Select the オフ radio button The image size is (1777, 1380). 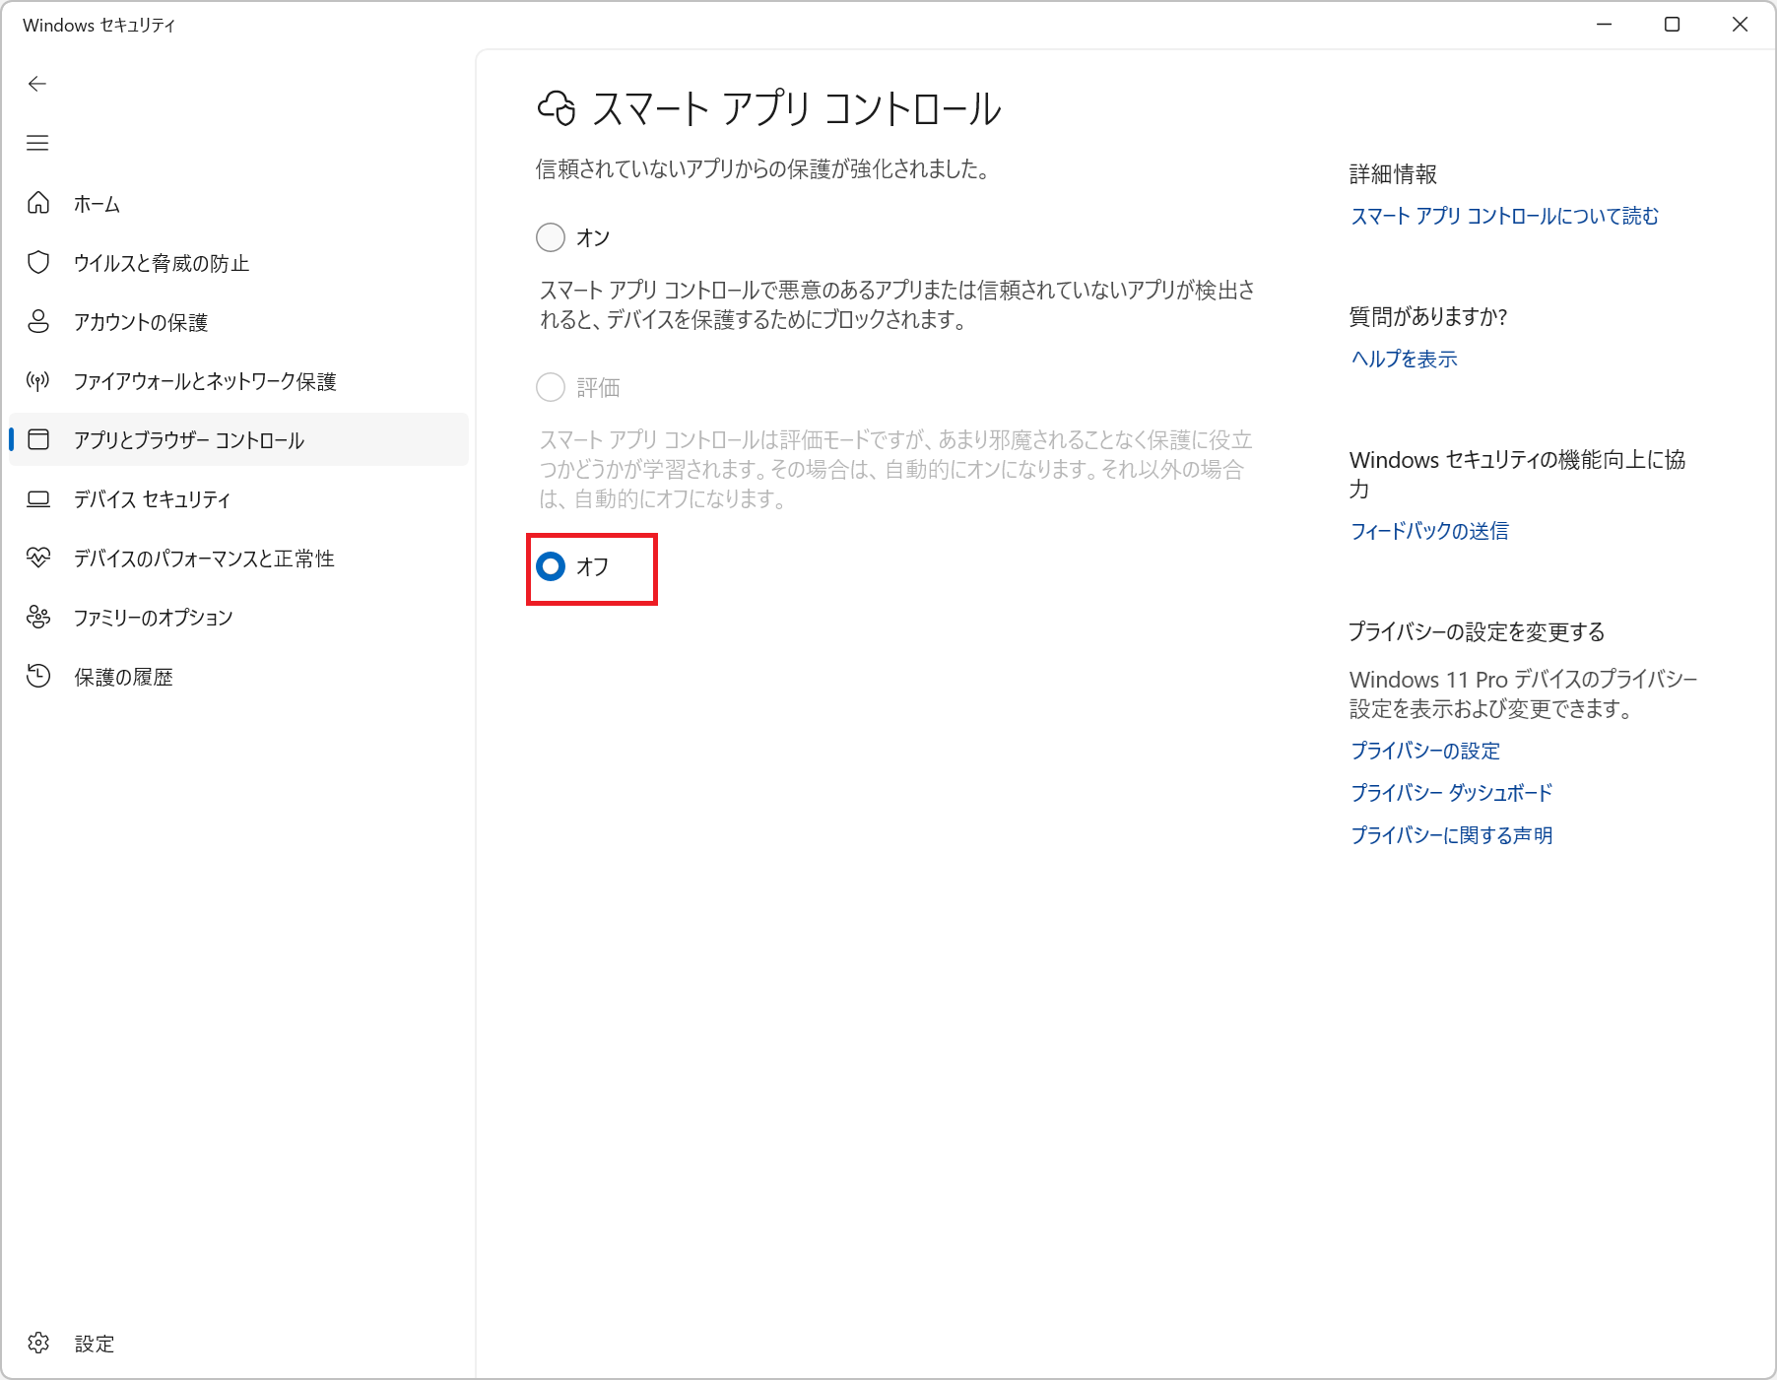click(x=551, y=566)
